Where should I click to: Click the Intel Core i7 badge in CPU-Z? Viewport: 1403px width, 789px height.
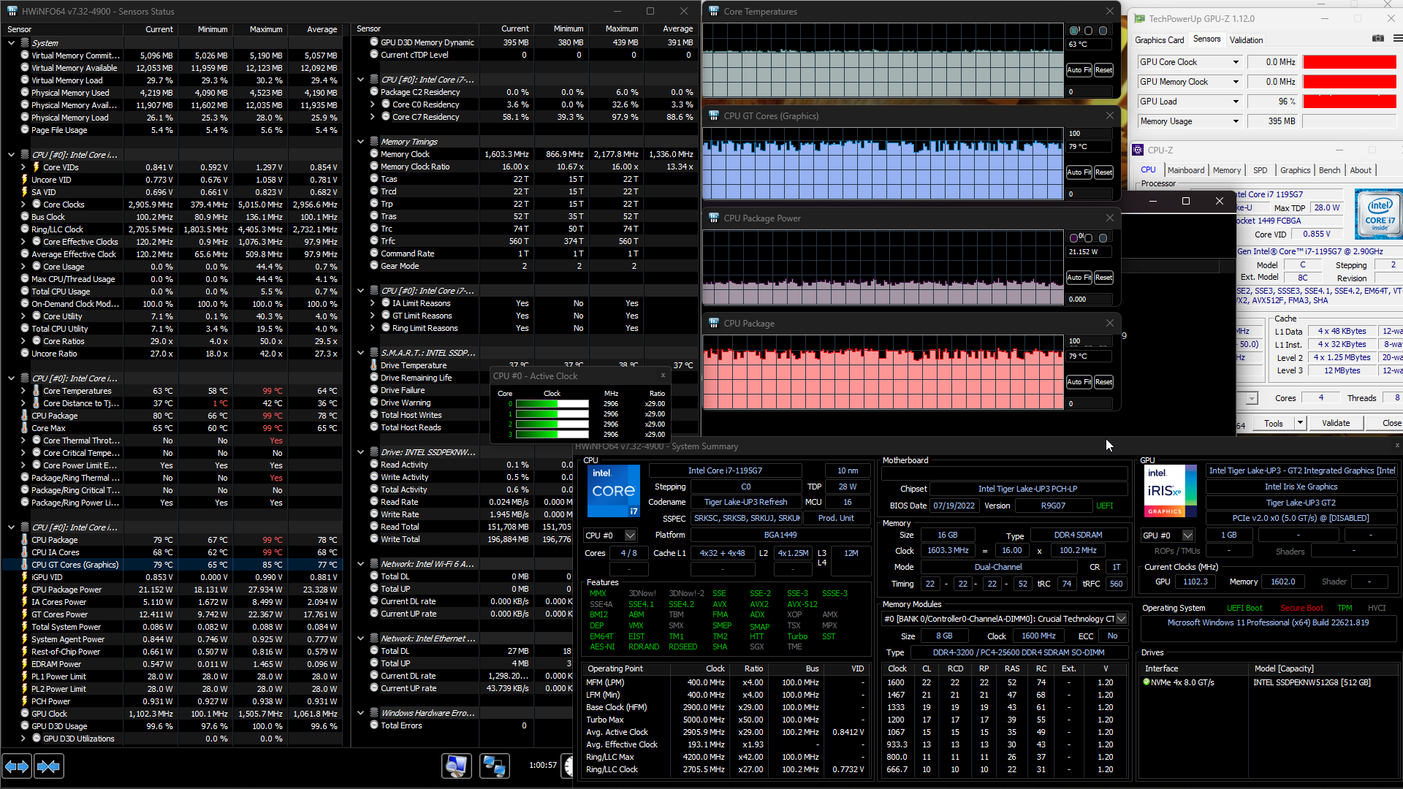point(1379,214)
